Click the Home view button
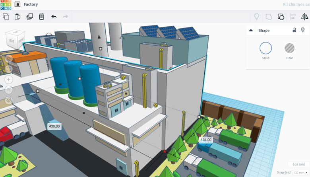 coord(8,59)
